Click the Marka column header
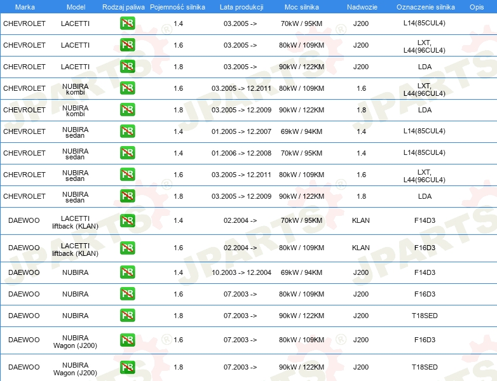497x381 pixels. coord(25,7)
